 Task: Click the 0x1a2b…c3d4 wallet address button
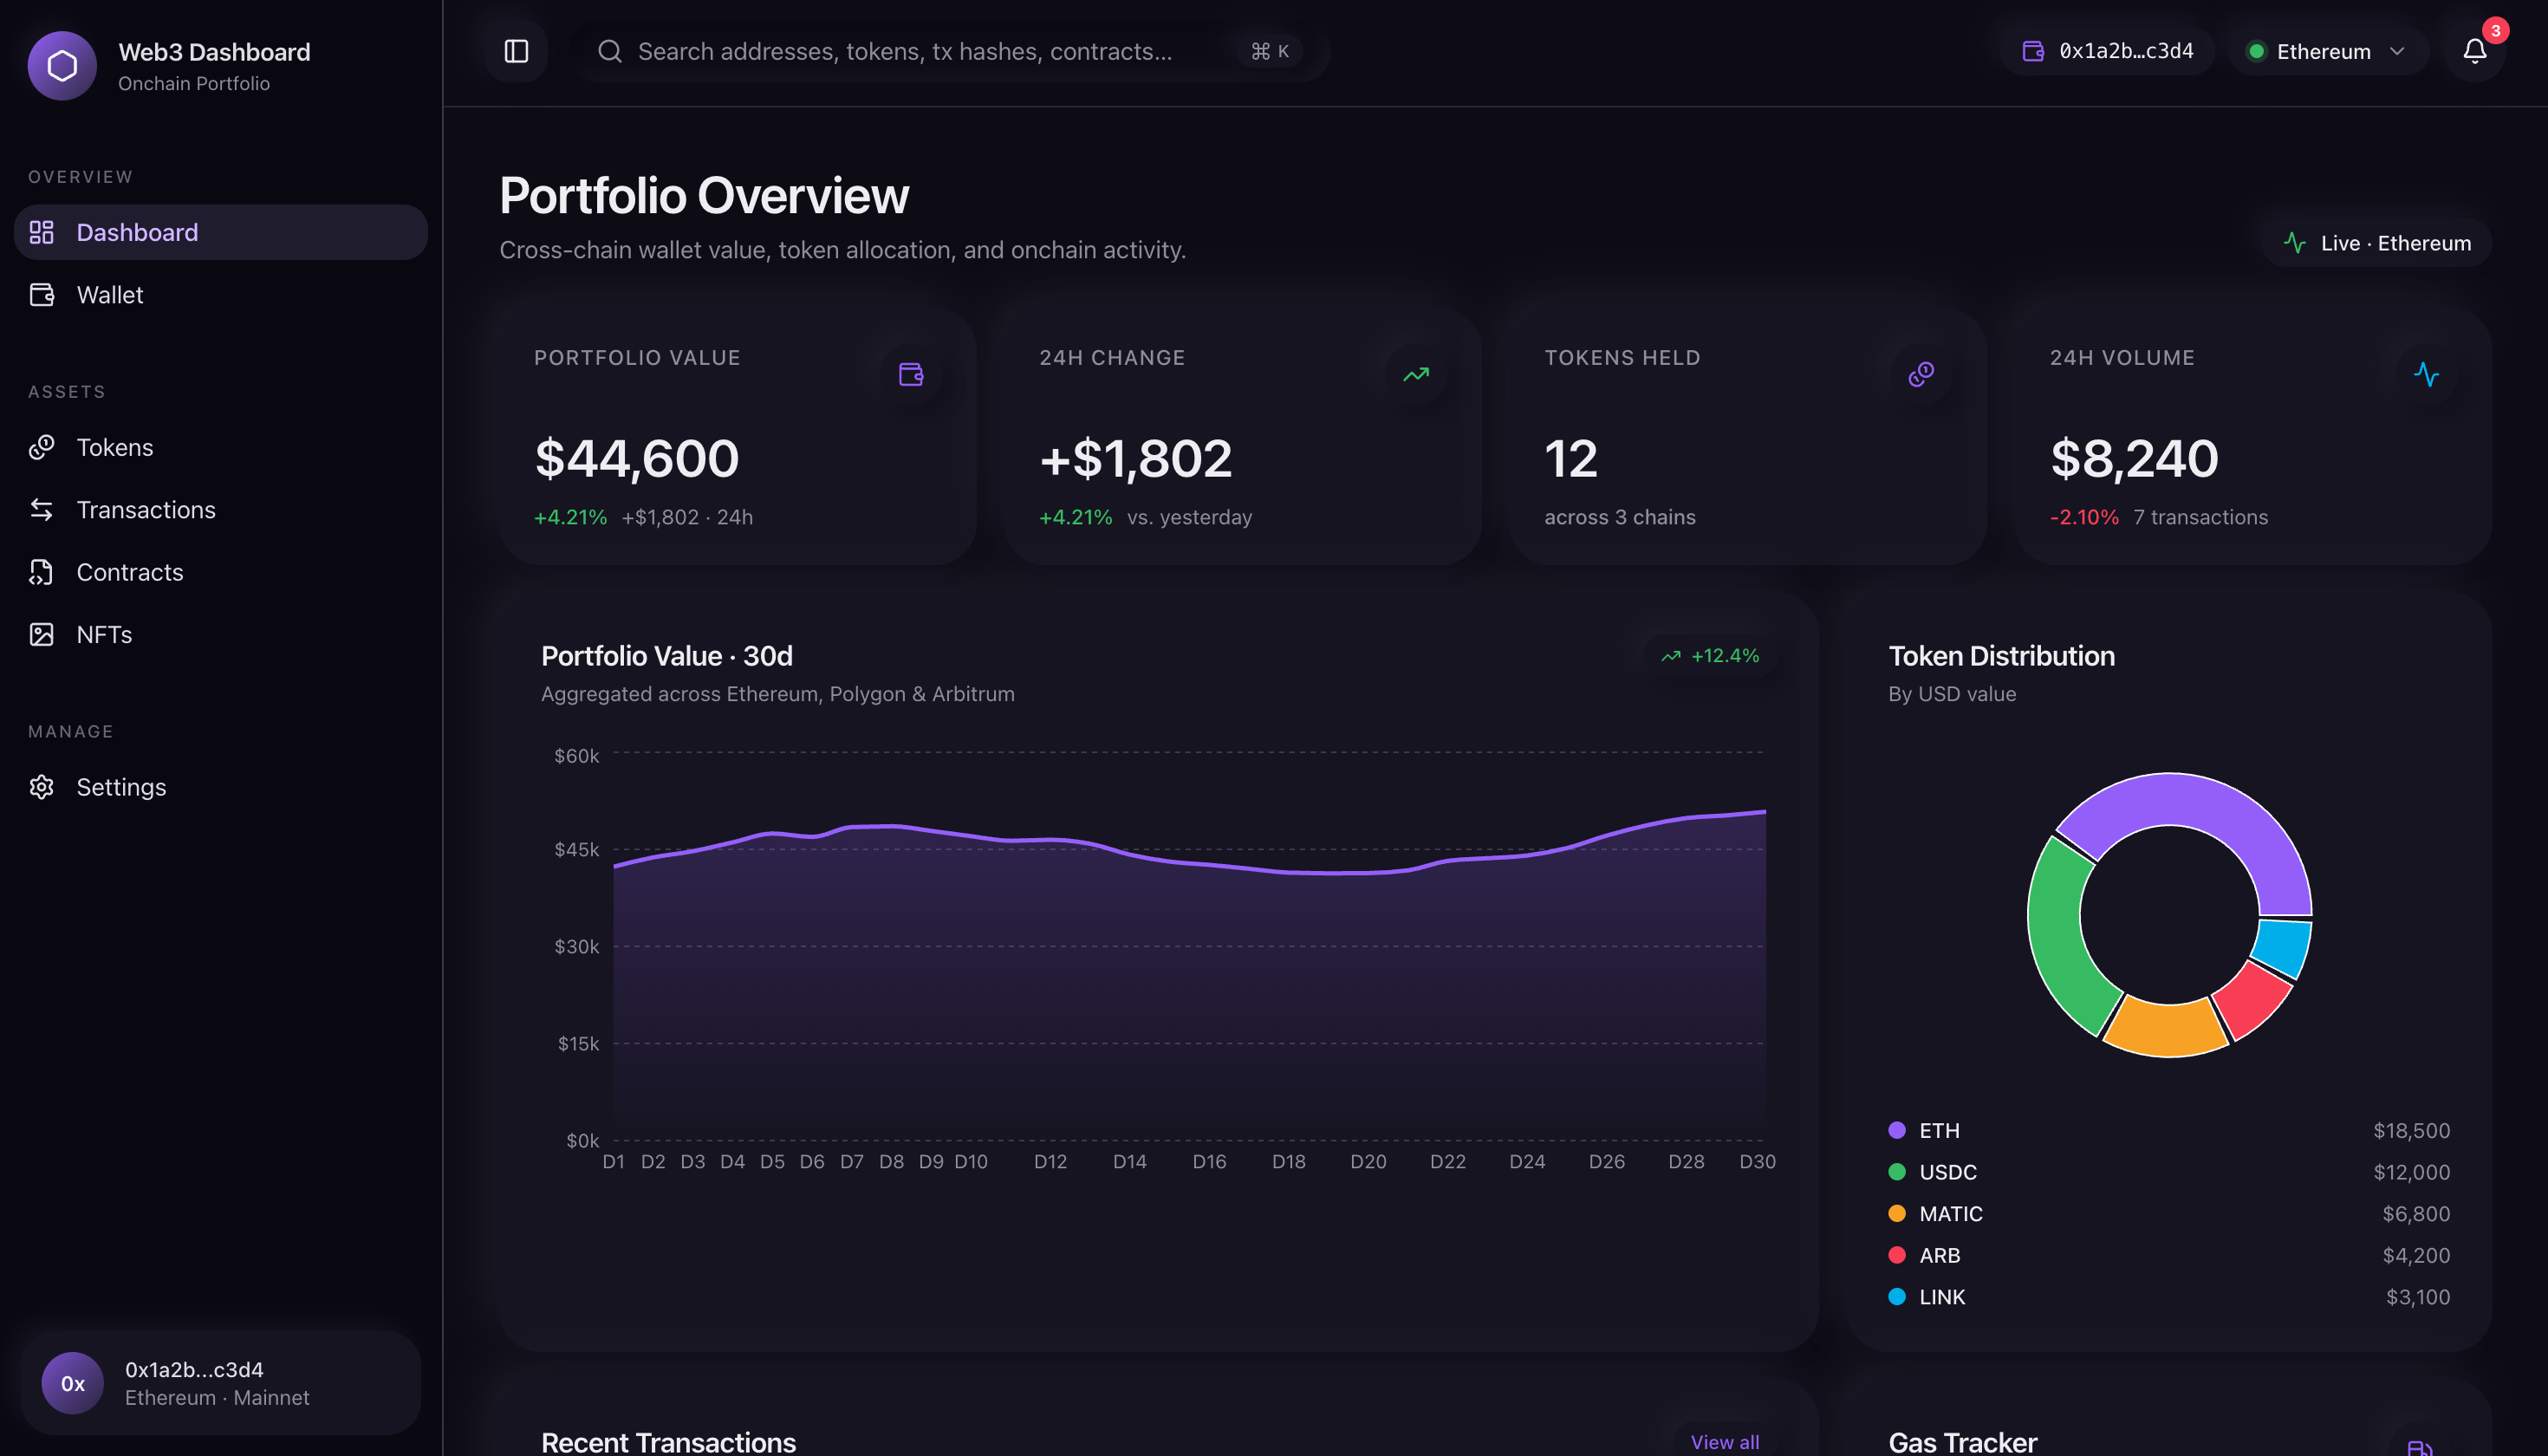point(2107,51)
